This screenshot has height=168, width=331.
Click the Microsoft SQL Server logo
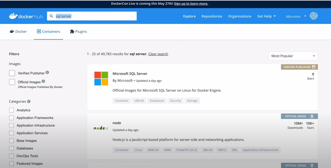101,79
